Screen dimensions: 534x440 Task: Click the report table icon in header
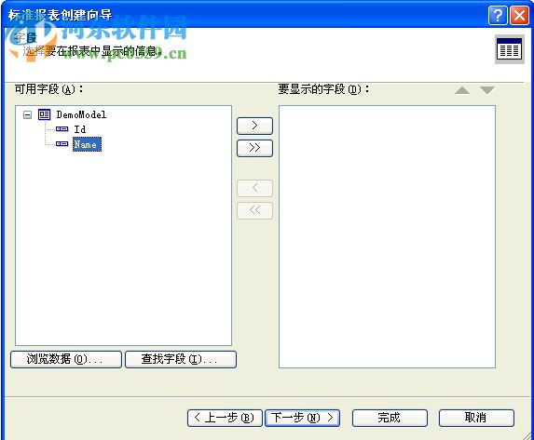509,49
